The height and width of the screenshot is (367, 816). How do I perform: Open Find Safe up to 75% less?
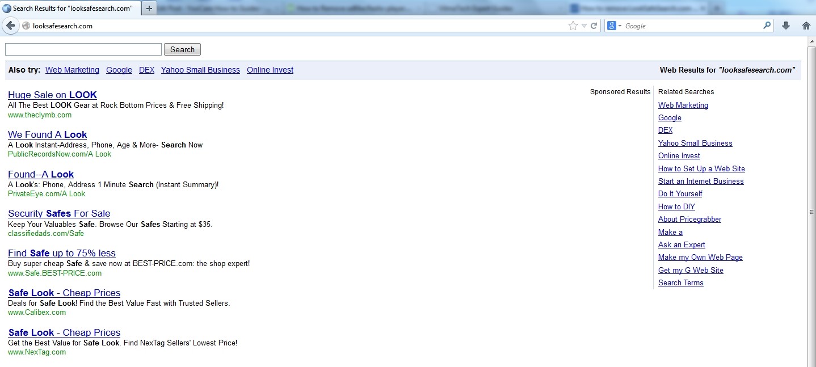[x=62, y=253]
